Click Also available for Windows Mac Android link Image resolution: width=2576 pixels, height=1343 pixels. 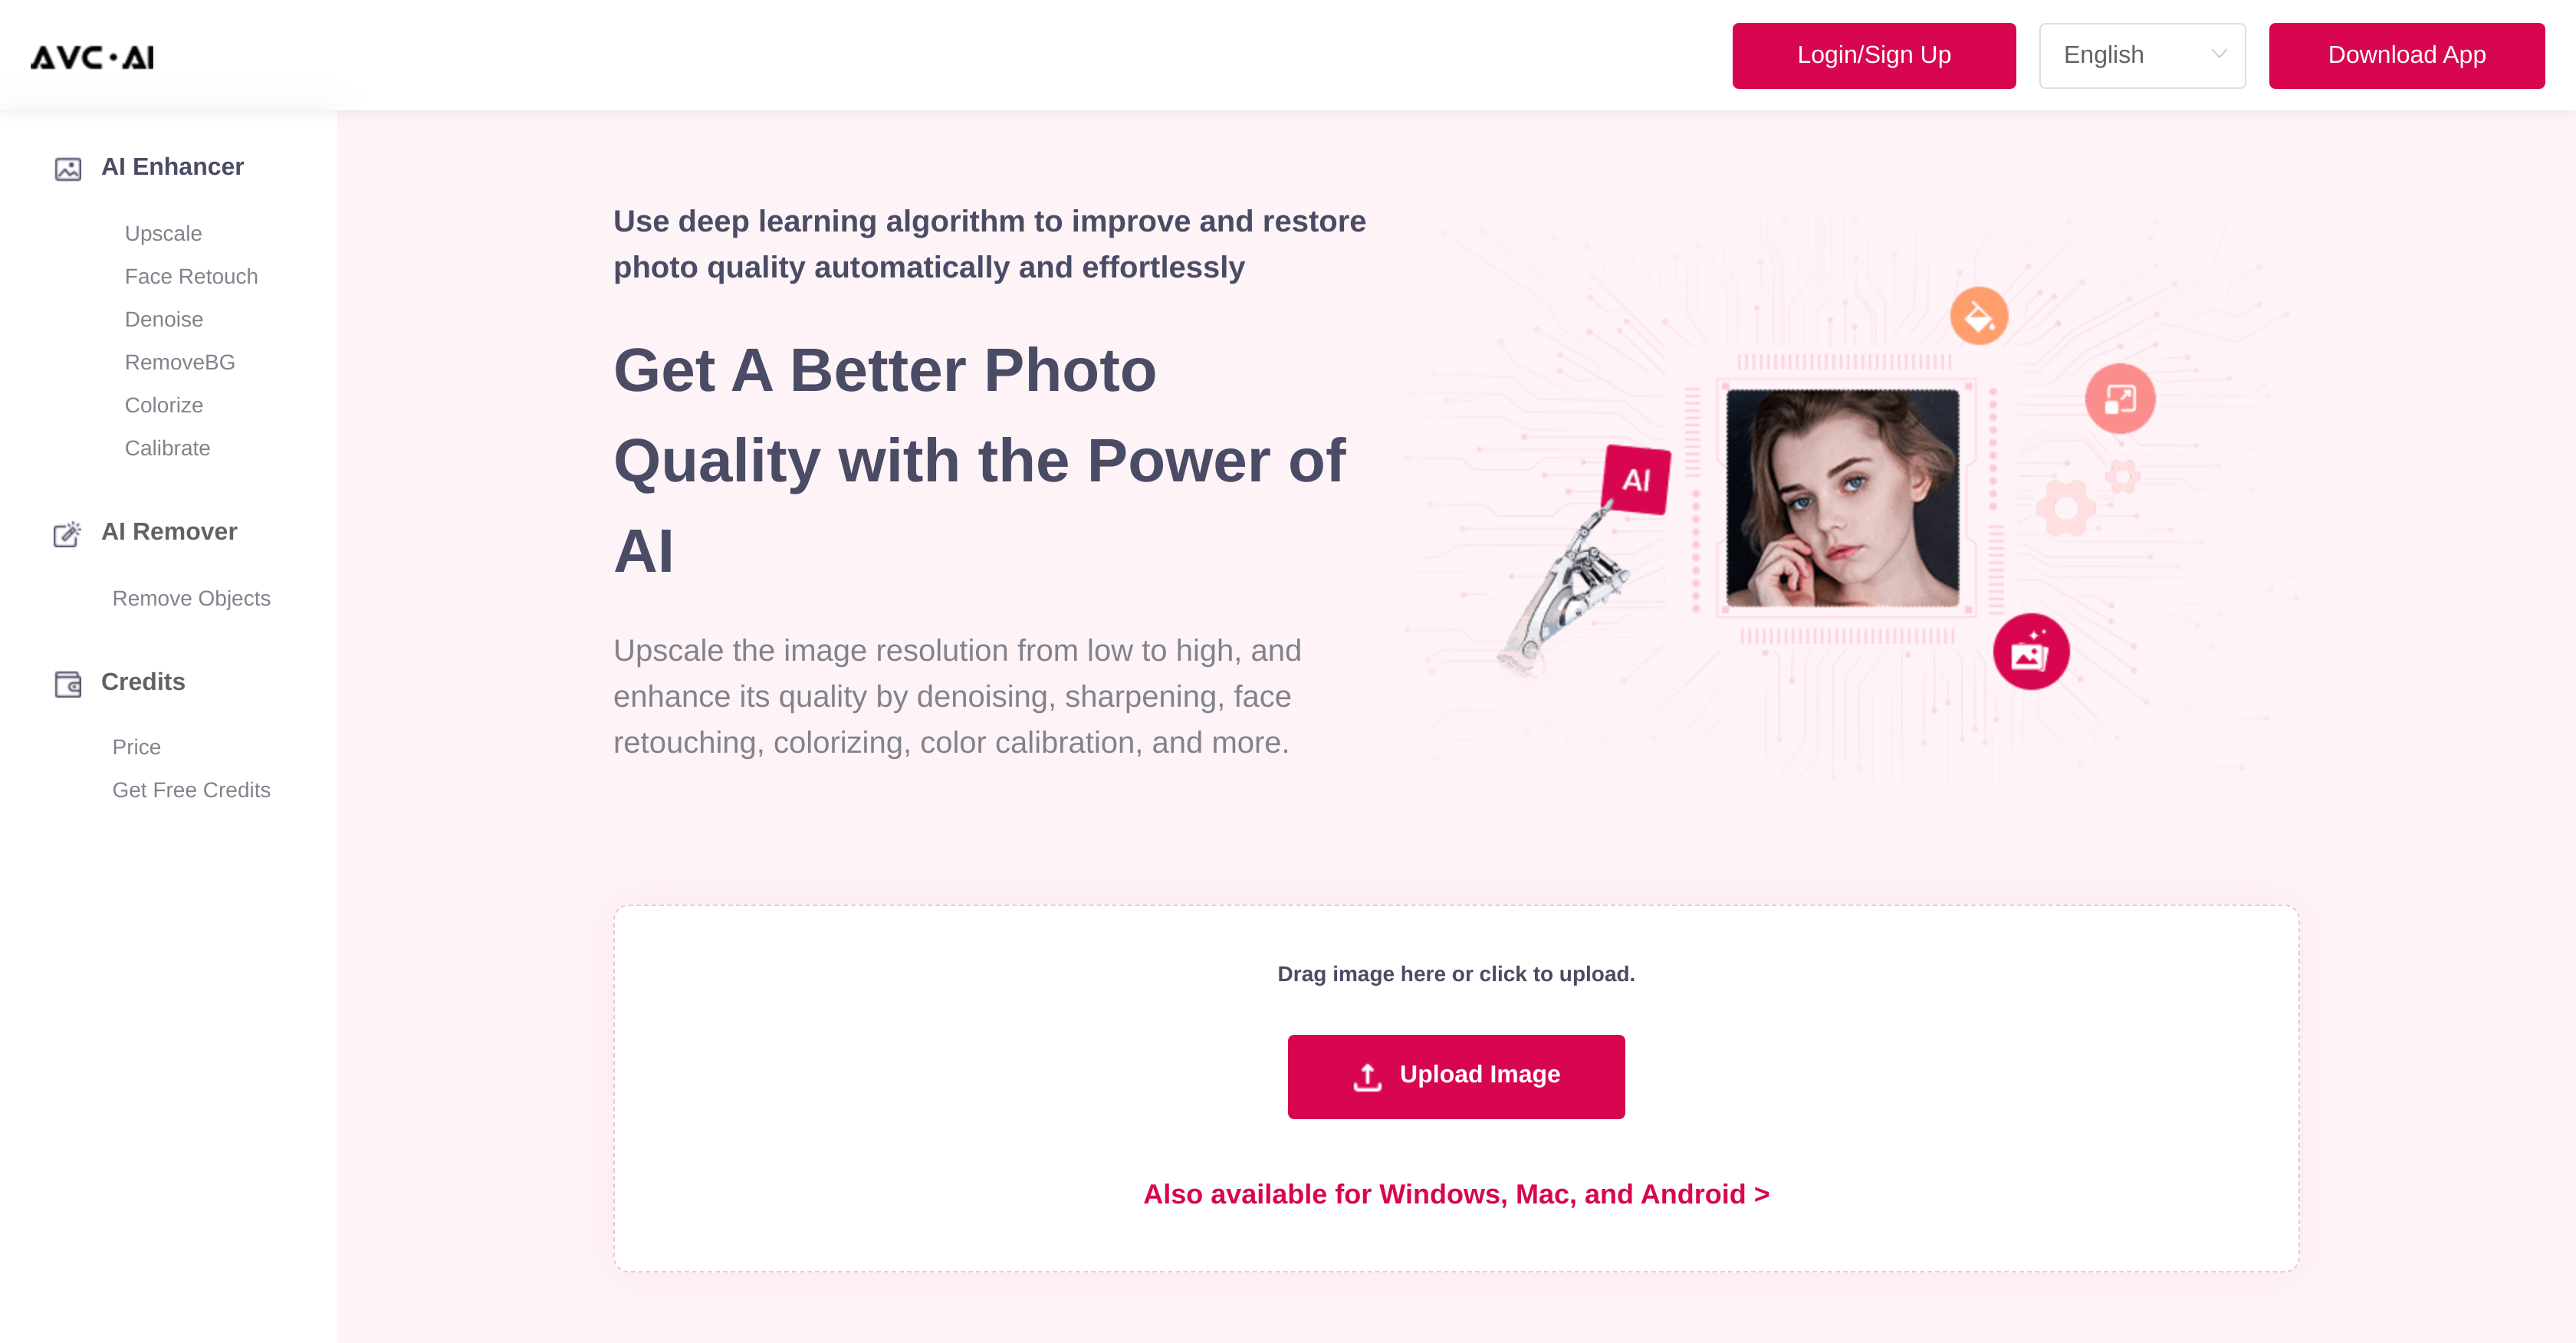1457,1193
